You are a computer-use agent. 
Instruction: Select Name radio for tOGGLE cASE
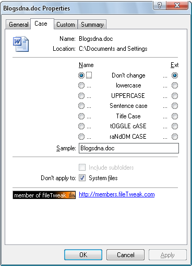pyautogui.click(x=81, y=126)
